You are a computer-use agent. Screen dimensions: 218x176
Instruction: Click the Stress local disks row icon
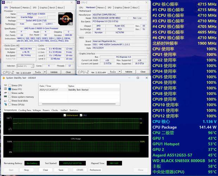5,100
